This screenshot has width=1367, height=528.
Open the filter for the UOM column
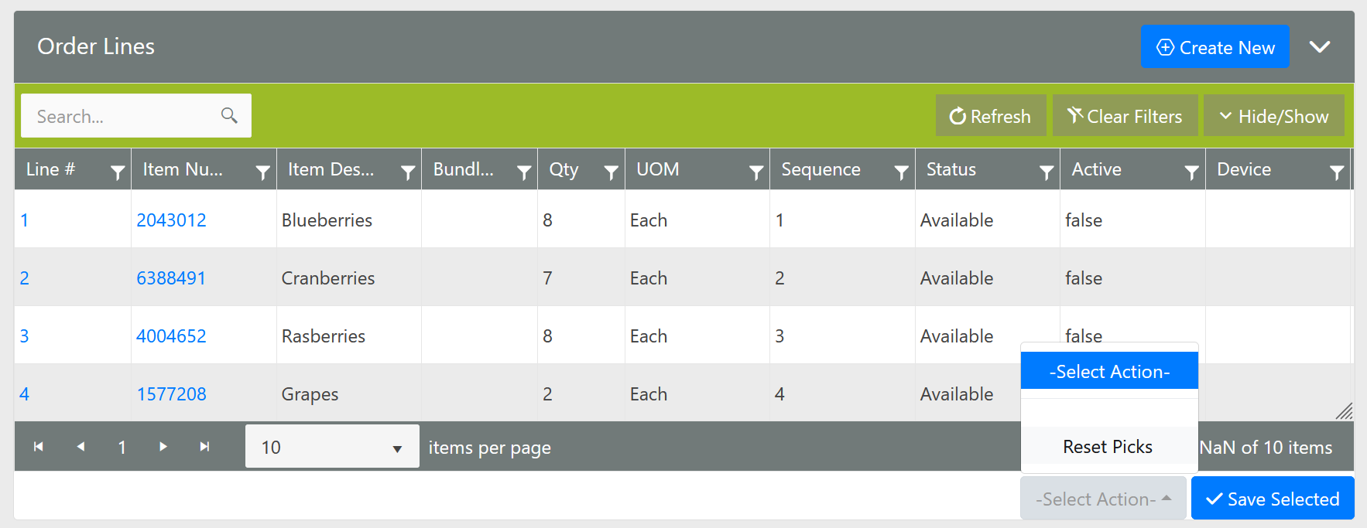click(755, 172)
